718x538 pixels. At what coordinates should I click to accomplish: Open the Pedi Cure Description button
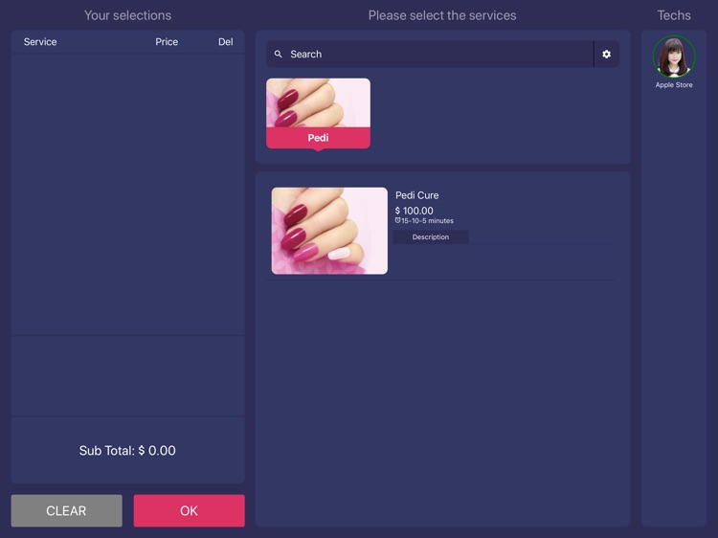(x=431, y=236)
